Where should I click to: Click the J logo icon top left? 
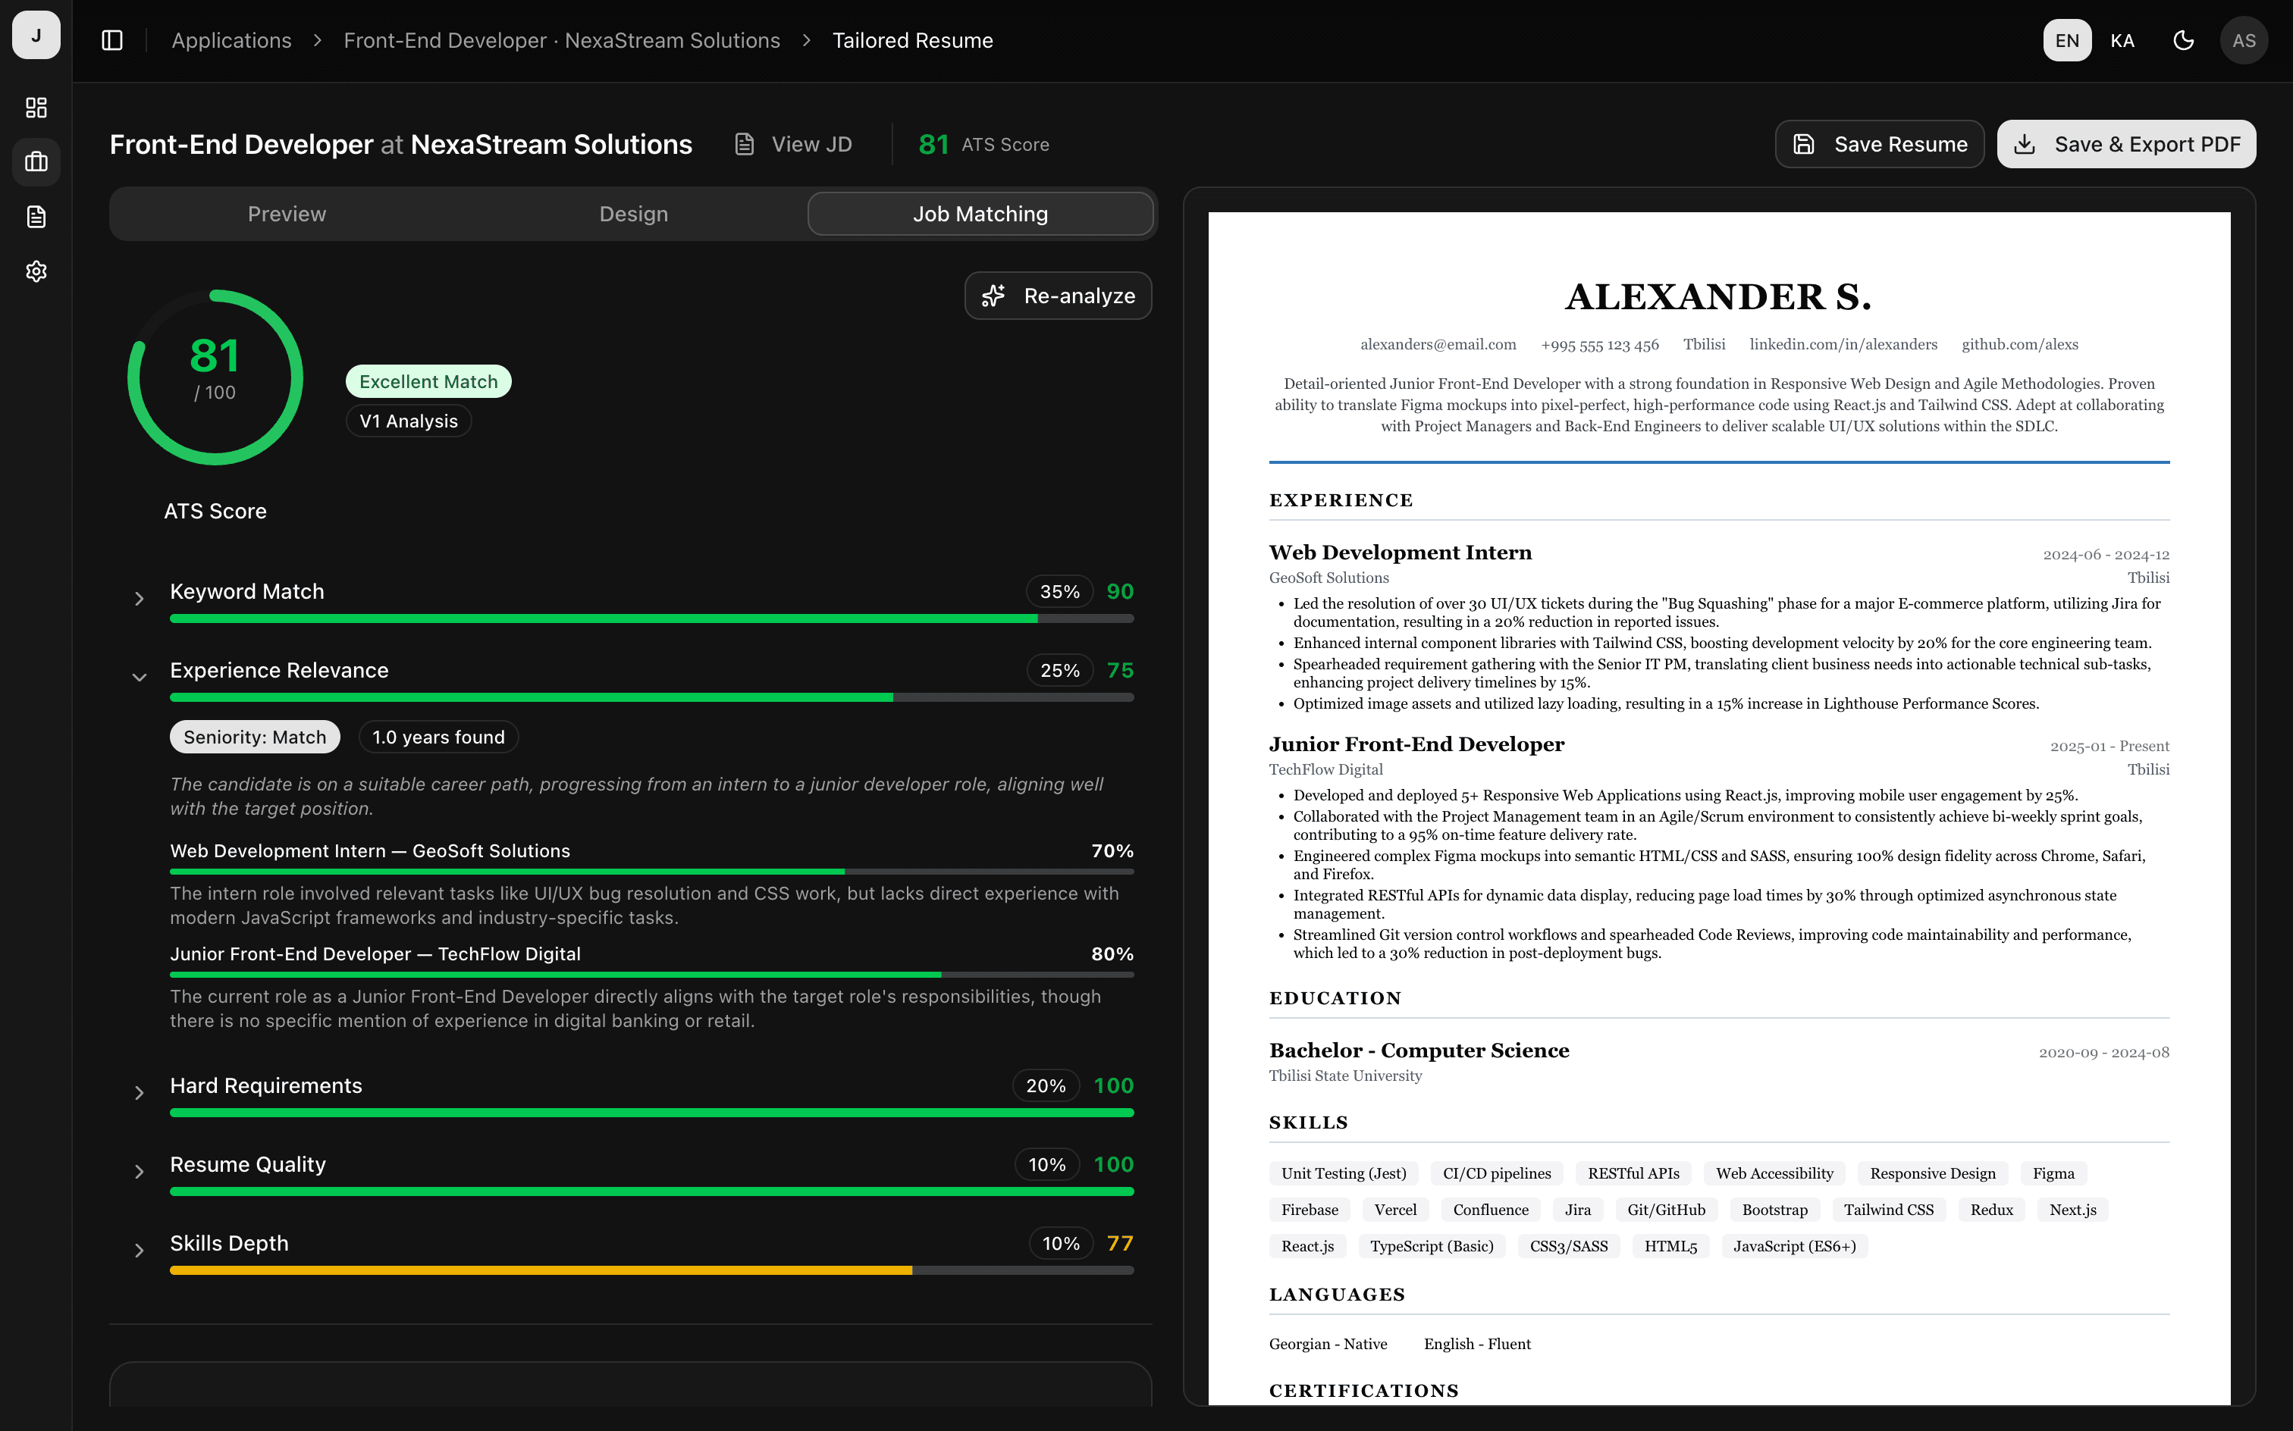click(36, 35)
